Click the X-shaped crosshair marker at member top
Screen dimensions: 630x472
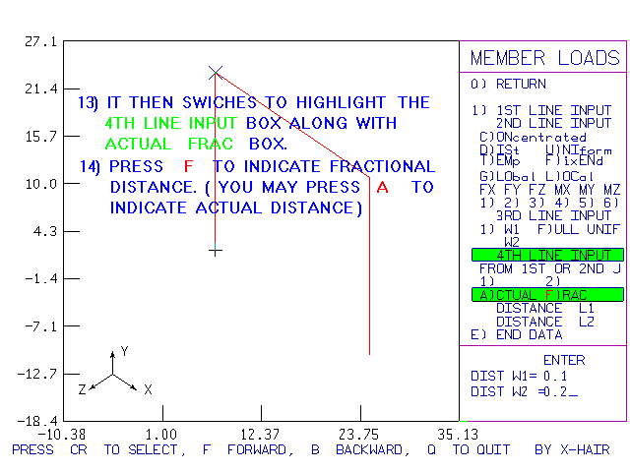point(216,73)
